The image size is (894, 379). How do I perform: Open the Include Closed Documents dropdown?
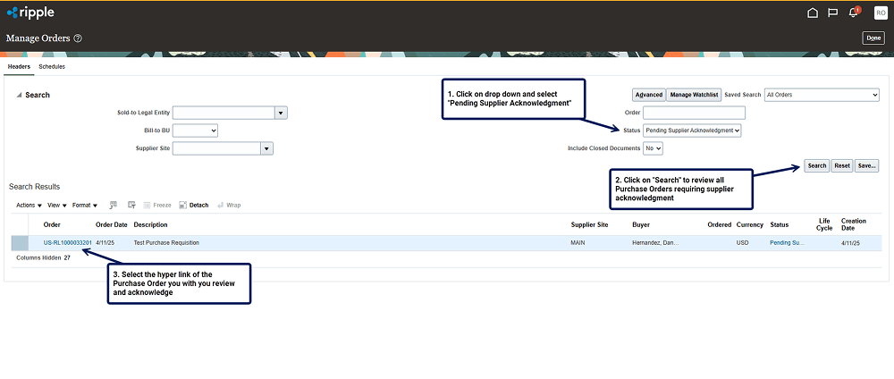[653, 148]
